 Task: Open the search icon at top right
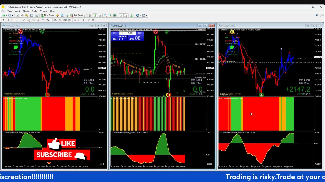point(317,15)
